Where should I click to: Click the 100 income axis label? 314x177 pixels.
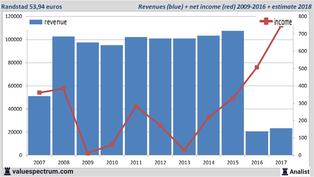[x=303, y=138]
